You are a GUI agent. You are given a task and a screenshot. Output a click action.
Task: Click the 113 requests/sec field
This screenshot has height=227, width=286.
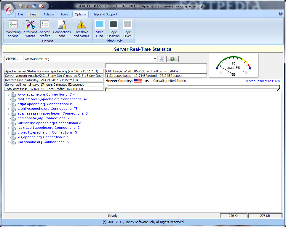[x=156, y=76]
